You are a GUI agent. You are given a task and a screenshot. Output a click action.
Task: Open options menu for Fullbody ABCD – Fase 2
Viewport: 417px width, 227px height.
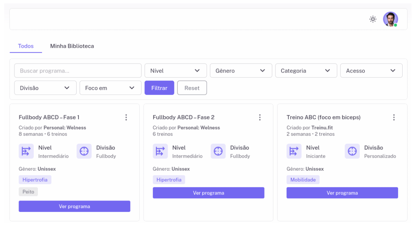click(260, 117)
